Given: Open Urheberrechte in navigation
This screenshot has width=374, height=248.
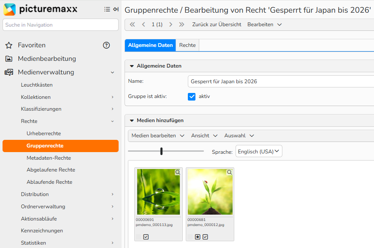Looking at the screenshot, I should [x=43, y=134].
